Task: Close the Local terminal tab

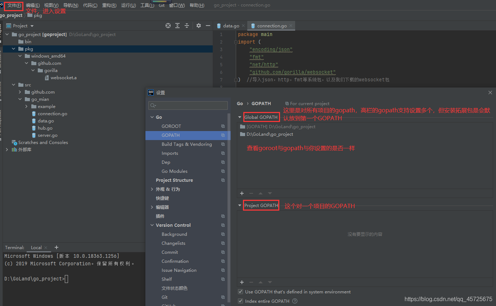Action: (46, 248)
